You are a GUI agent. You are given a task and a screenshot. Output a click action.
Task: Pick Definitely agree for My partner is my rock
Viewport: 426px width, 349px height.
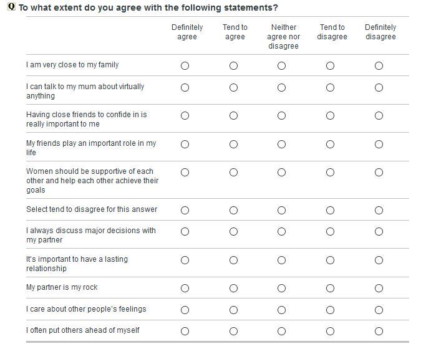point(185,288)
